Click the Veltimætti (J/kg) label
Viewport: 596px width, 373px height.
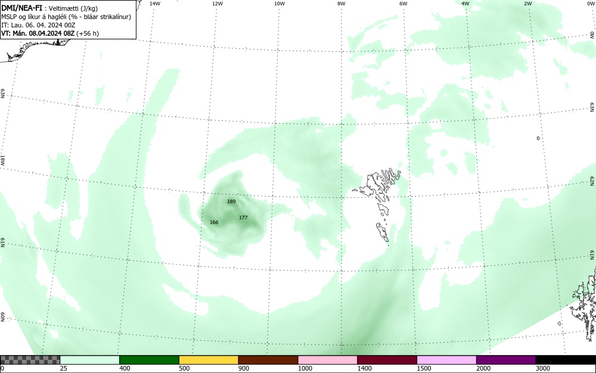tap(73, 9)
